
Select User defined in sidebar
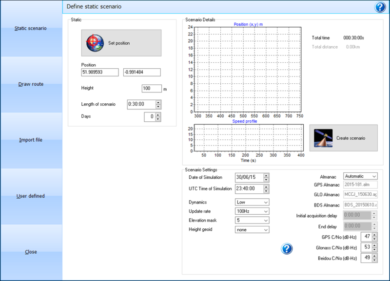tap(31, 196)
